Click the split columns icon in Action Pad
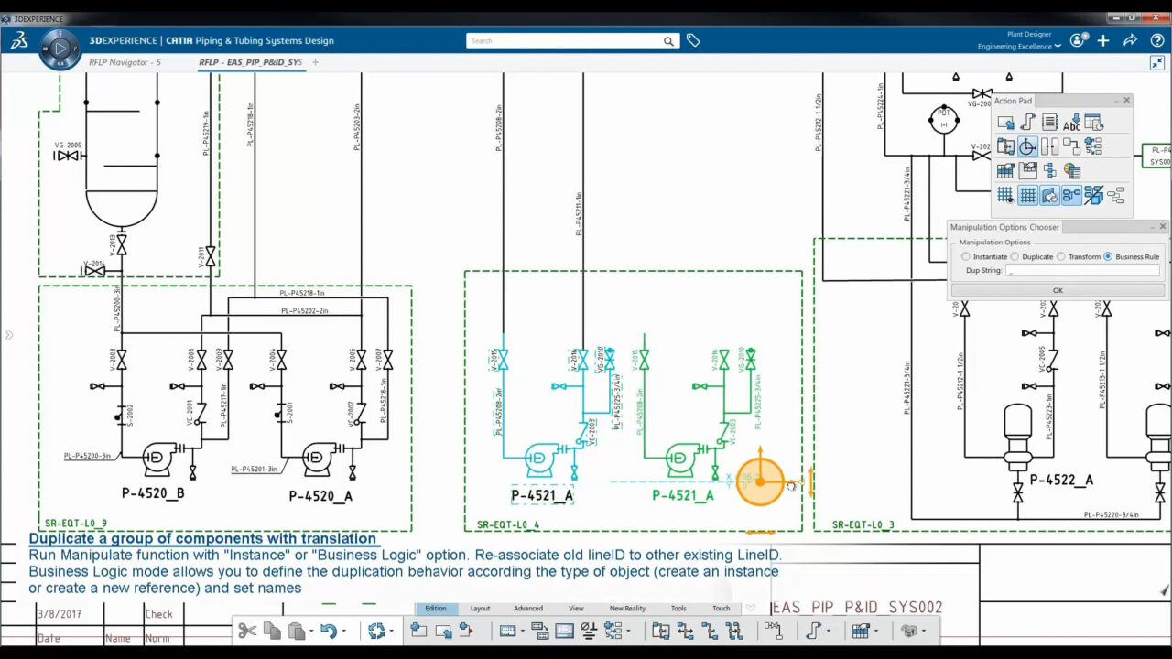This screenshot has width=1172, height=659. (x=1049, y=146)
